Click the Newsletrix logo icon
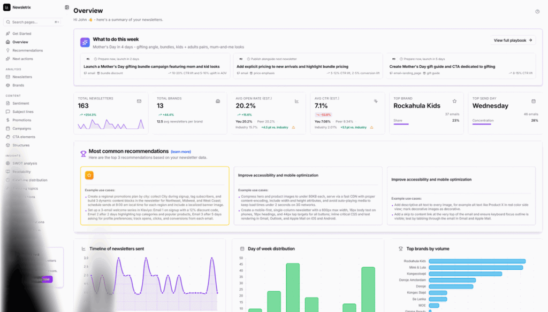Screen dimensions: 548x312 tap(6, 7)
